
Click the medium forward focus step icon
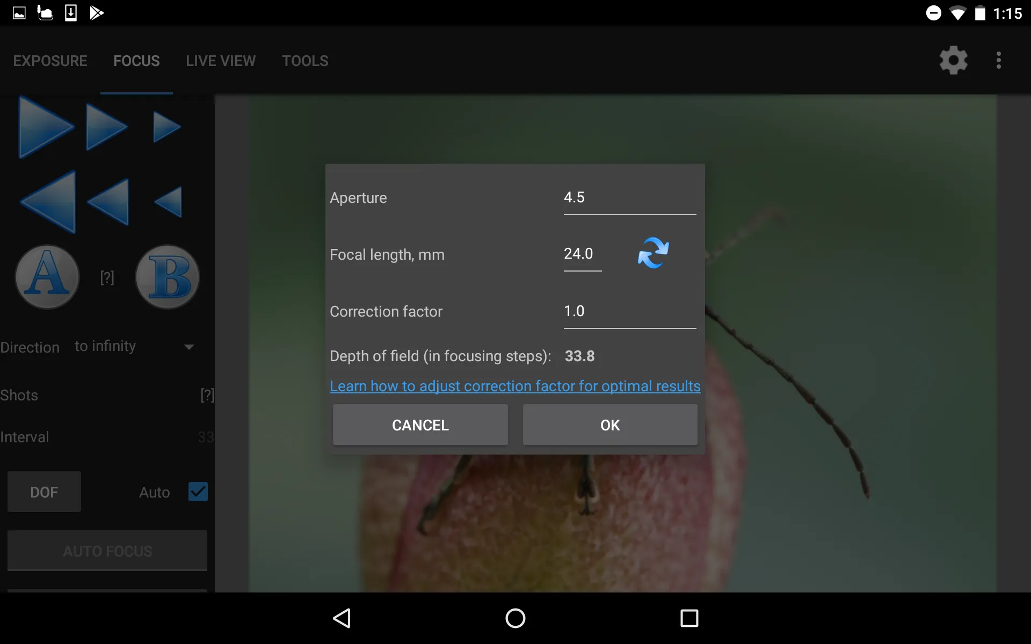pyautogui.click(x=106, y=126)
